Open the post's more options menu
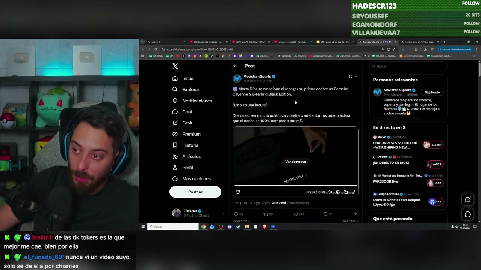The width and height of the screenshot is (481, 270). coord(357,76)
